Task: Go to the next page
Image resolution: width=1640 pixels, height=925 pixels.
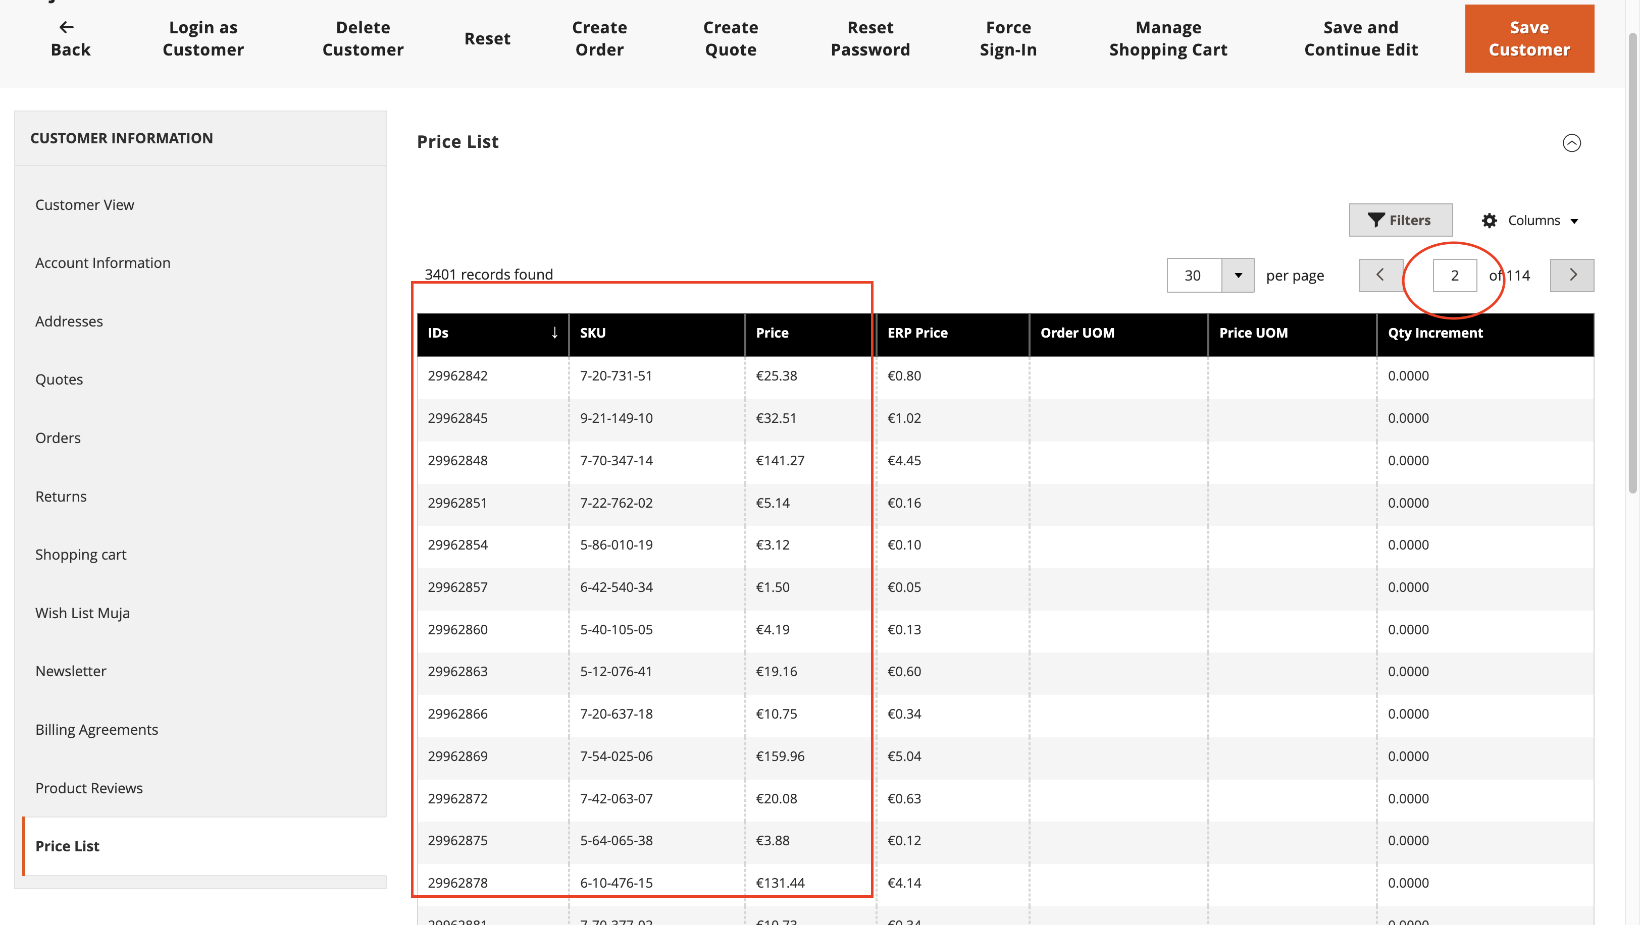Action: 1572,275
